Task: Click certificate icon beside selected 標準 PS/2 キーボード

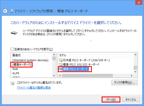Action: coord(61,69)
